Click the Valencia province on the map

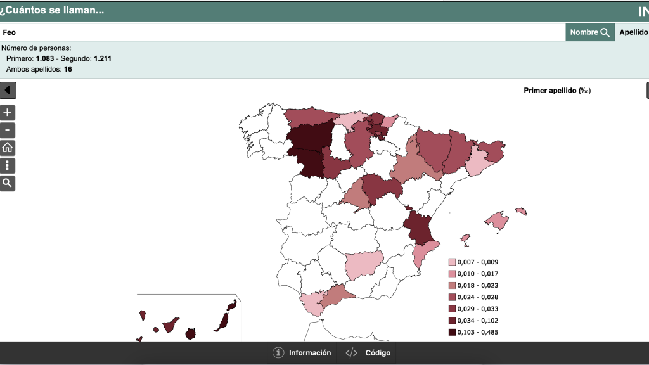[x=421, y=228]
